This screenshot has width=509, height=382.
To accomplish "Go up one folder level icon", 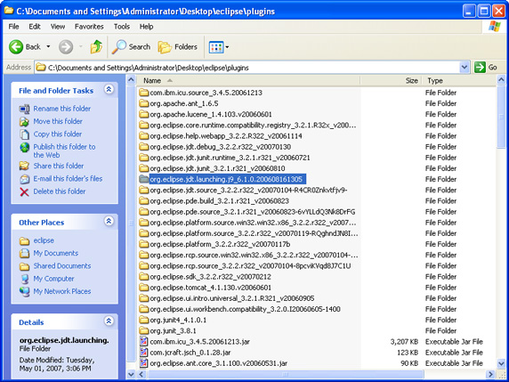I will [96, 47].
